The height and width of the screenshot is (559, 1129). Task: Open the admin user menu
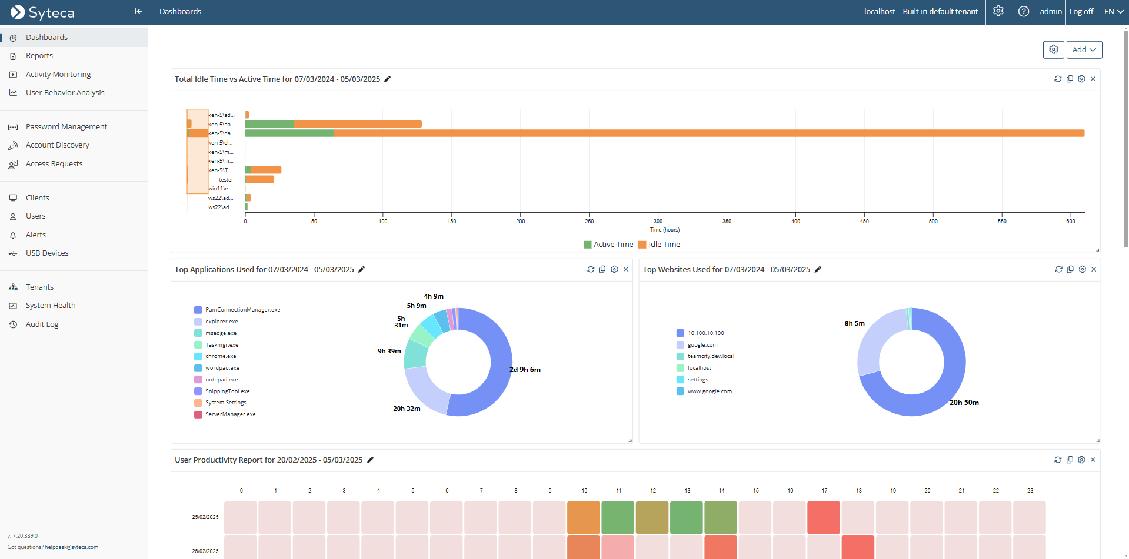pos(1050,11)
